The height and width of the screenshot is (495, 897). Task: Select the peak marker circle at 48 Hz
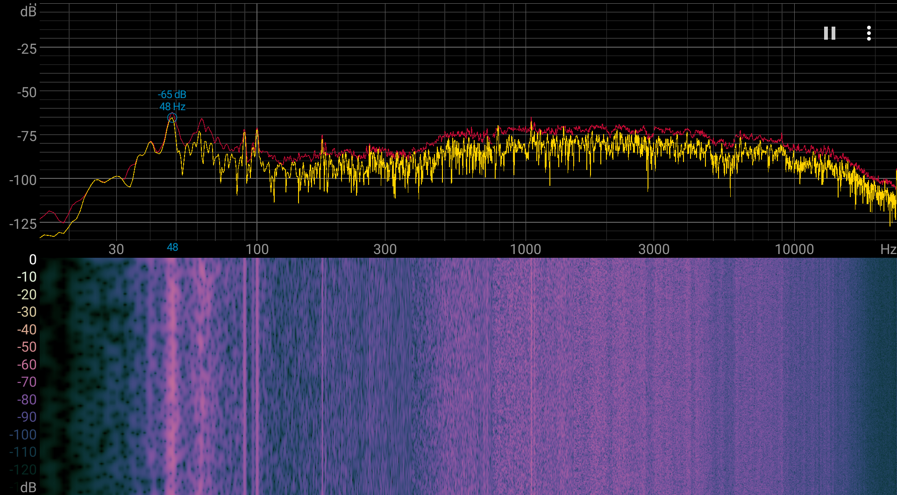click(172, 118)
